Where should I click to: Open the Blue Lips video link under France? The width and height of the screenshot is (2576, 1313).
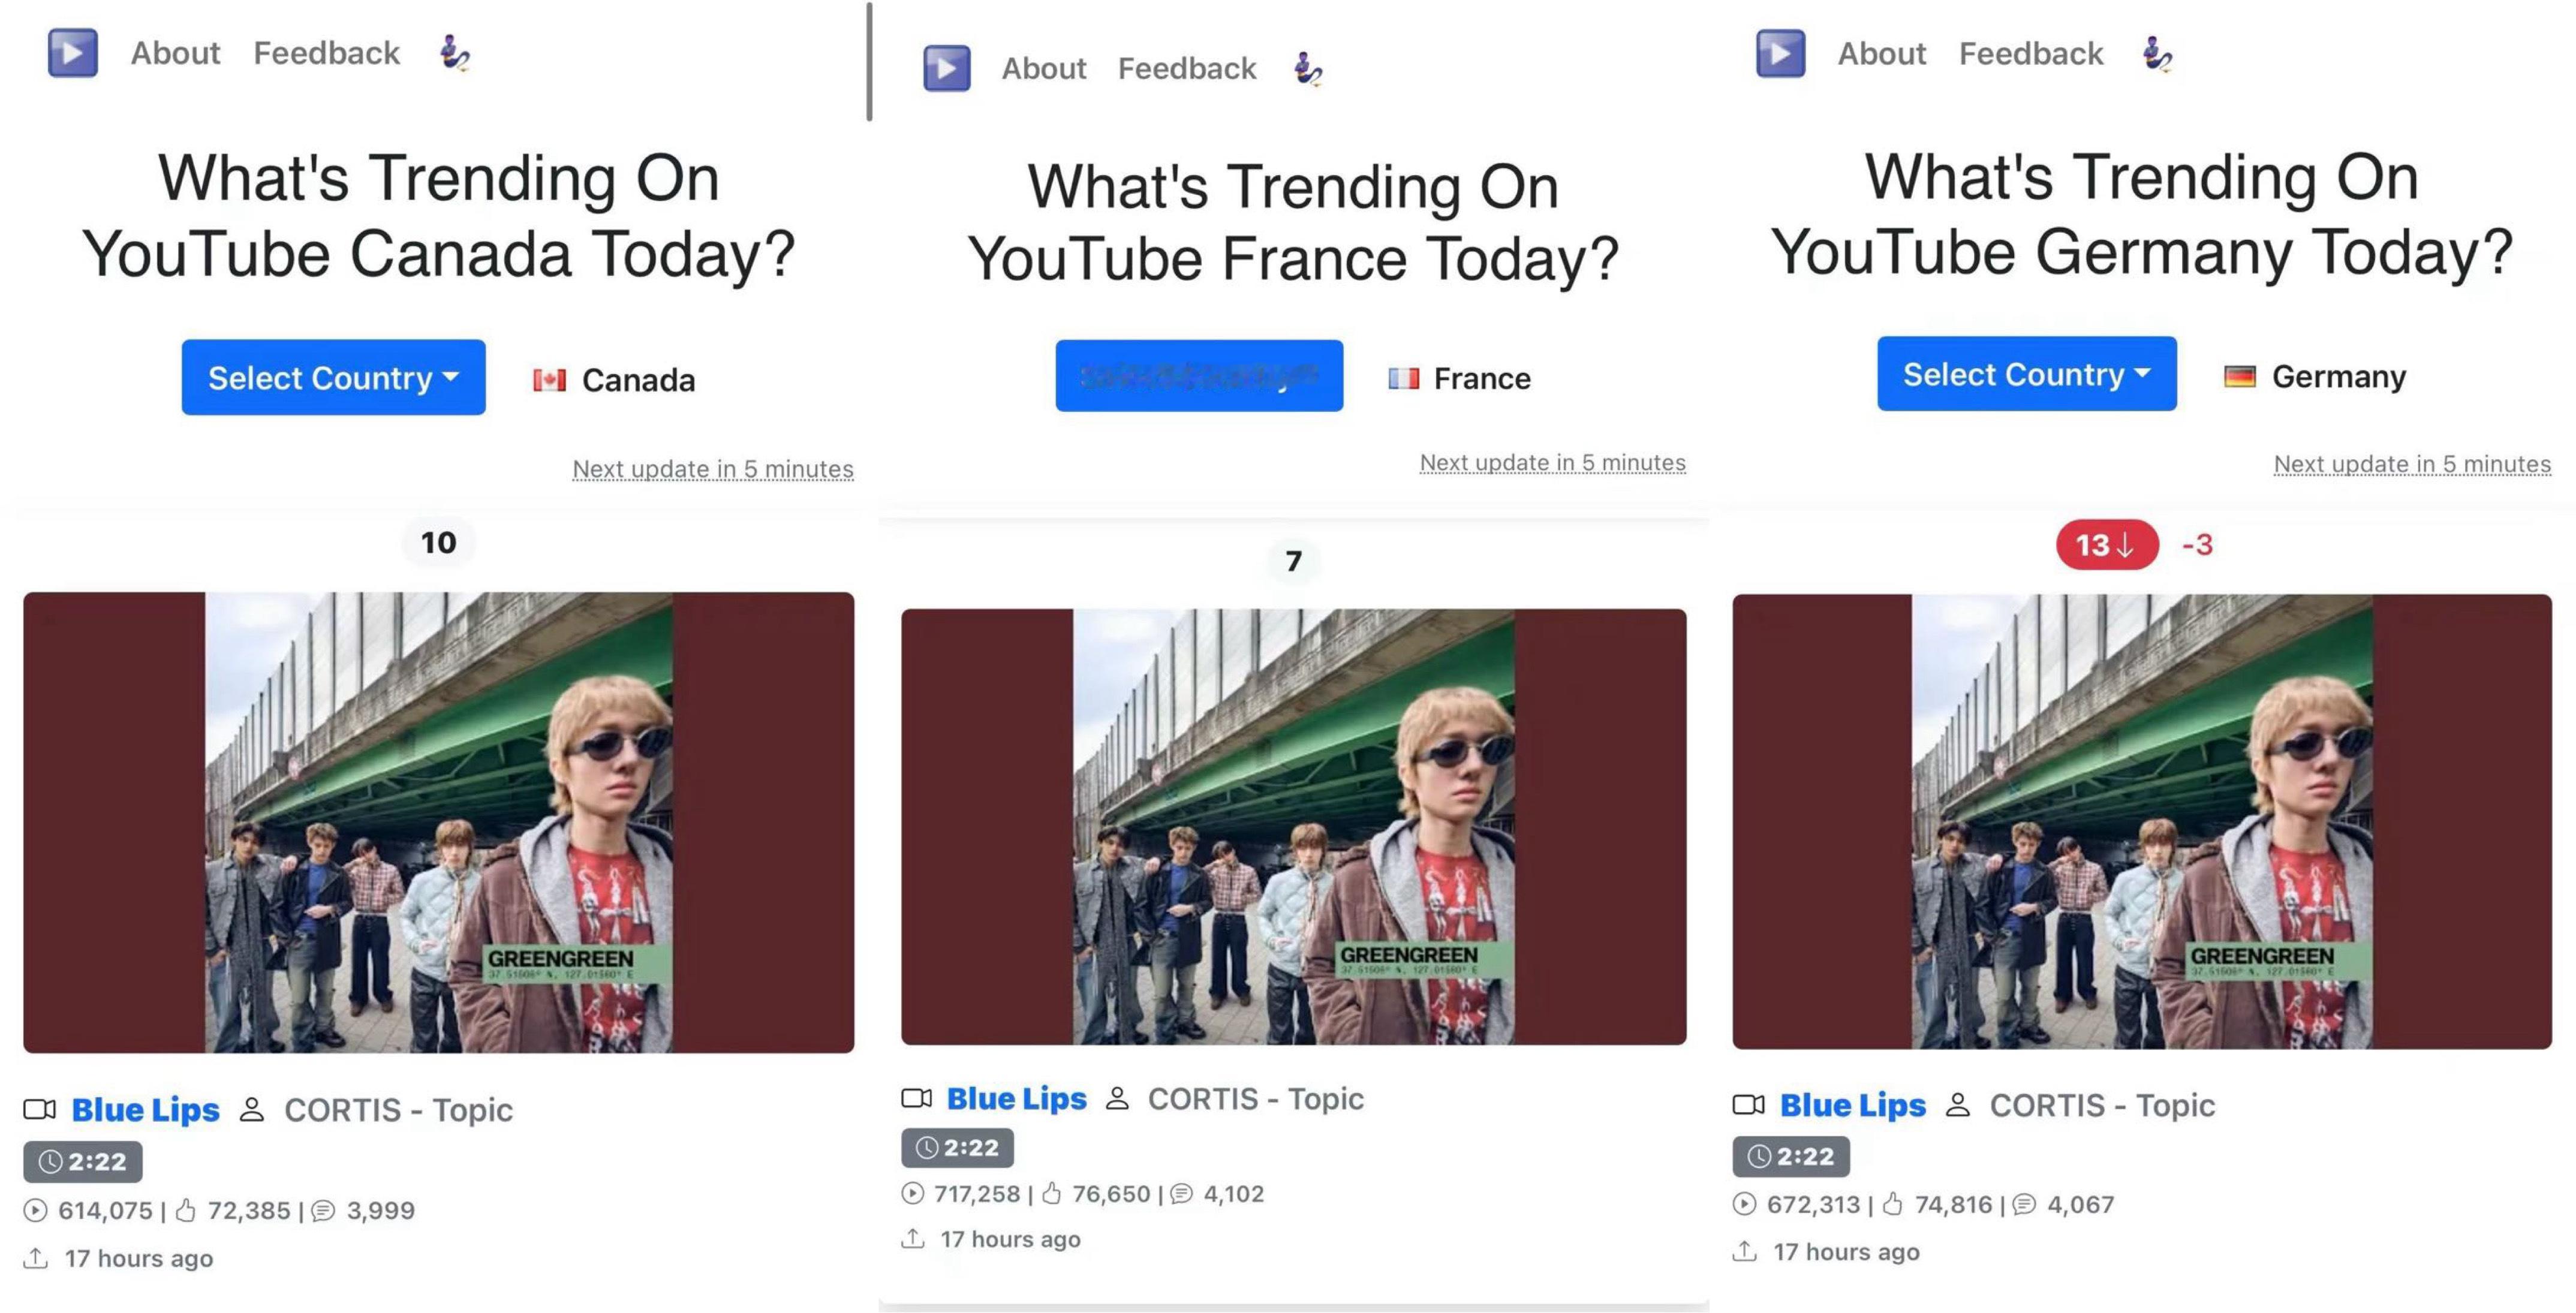[1016, 1098]
